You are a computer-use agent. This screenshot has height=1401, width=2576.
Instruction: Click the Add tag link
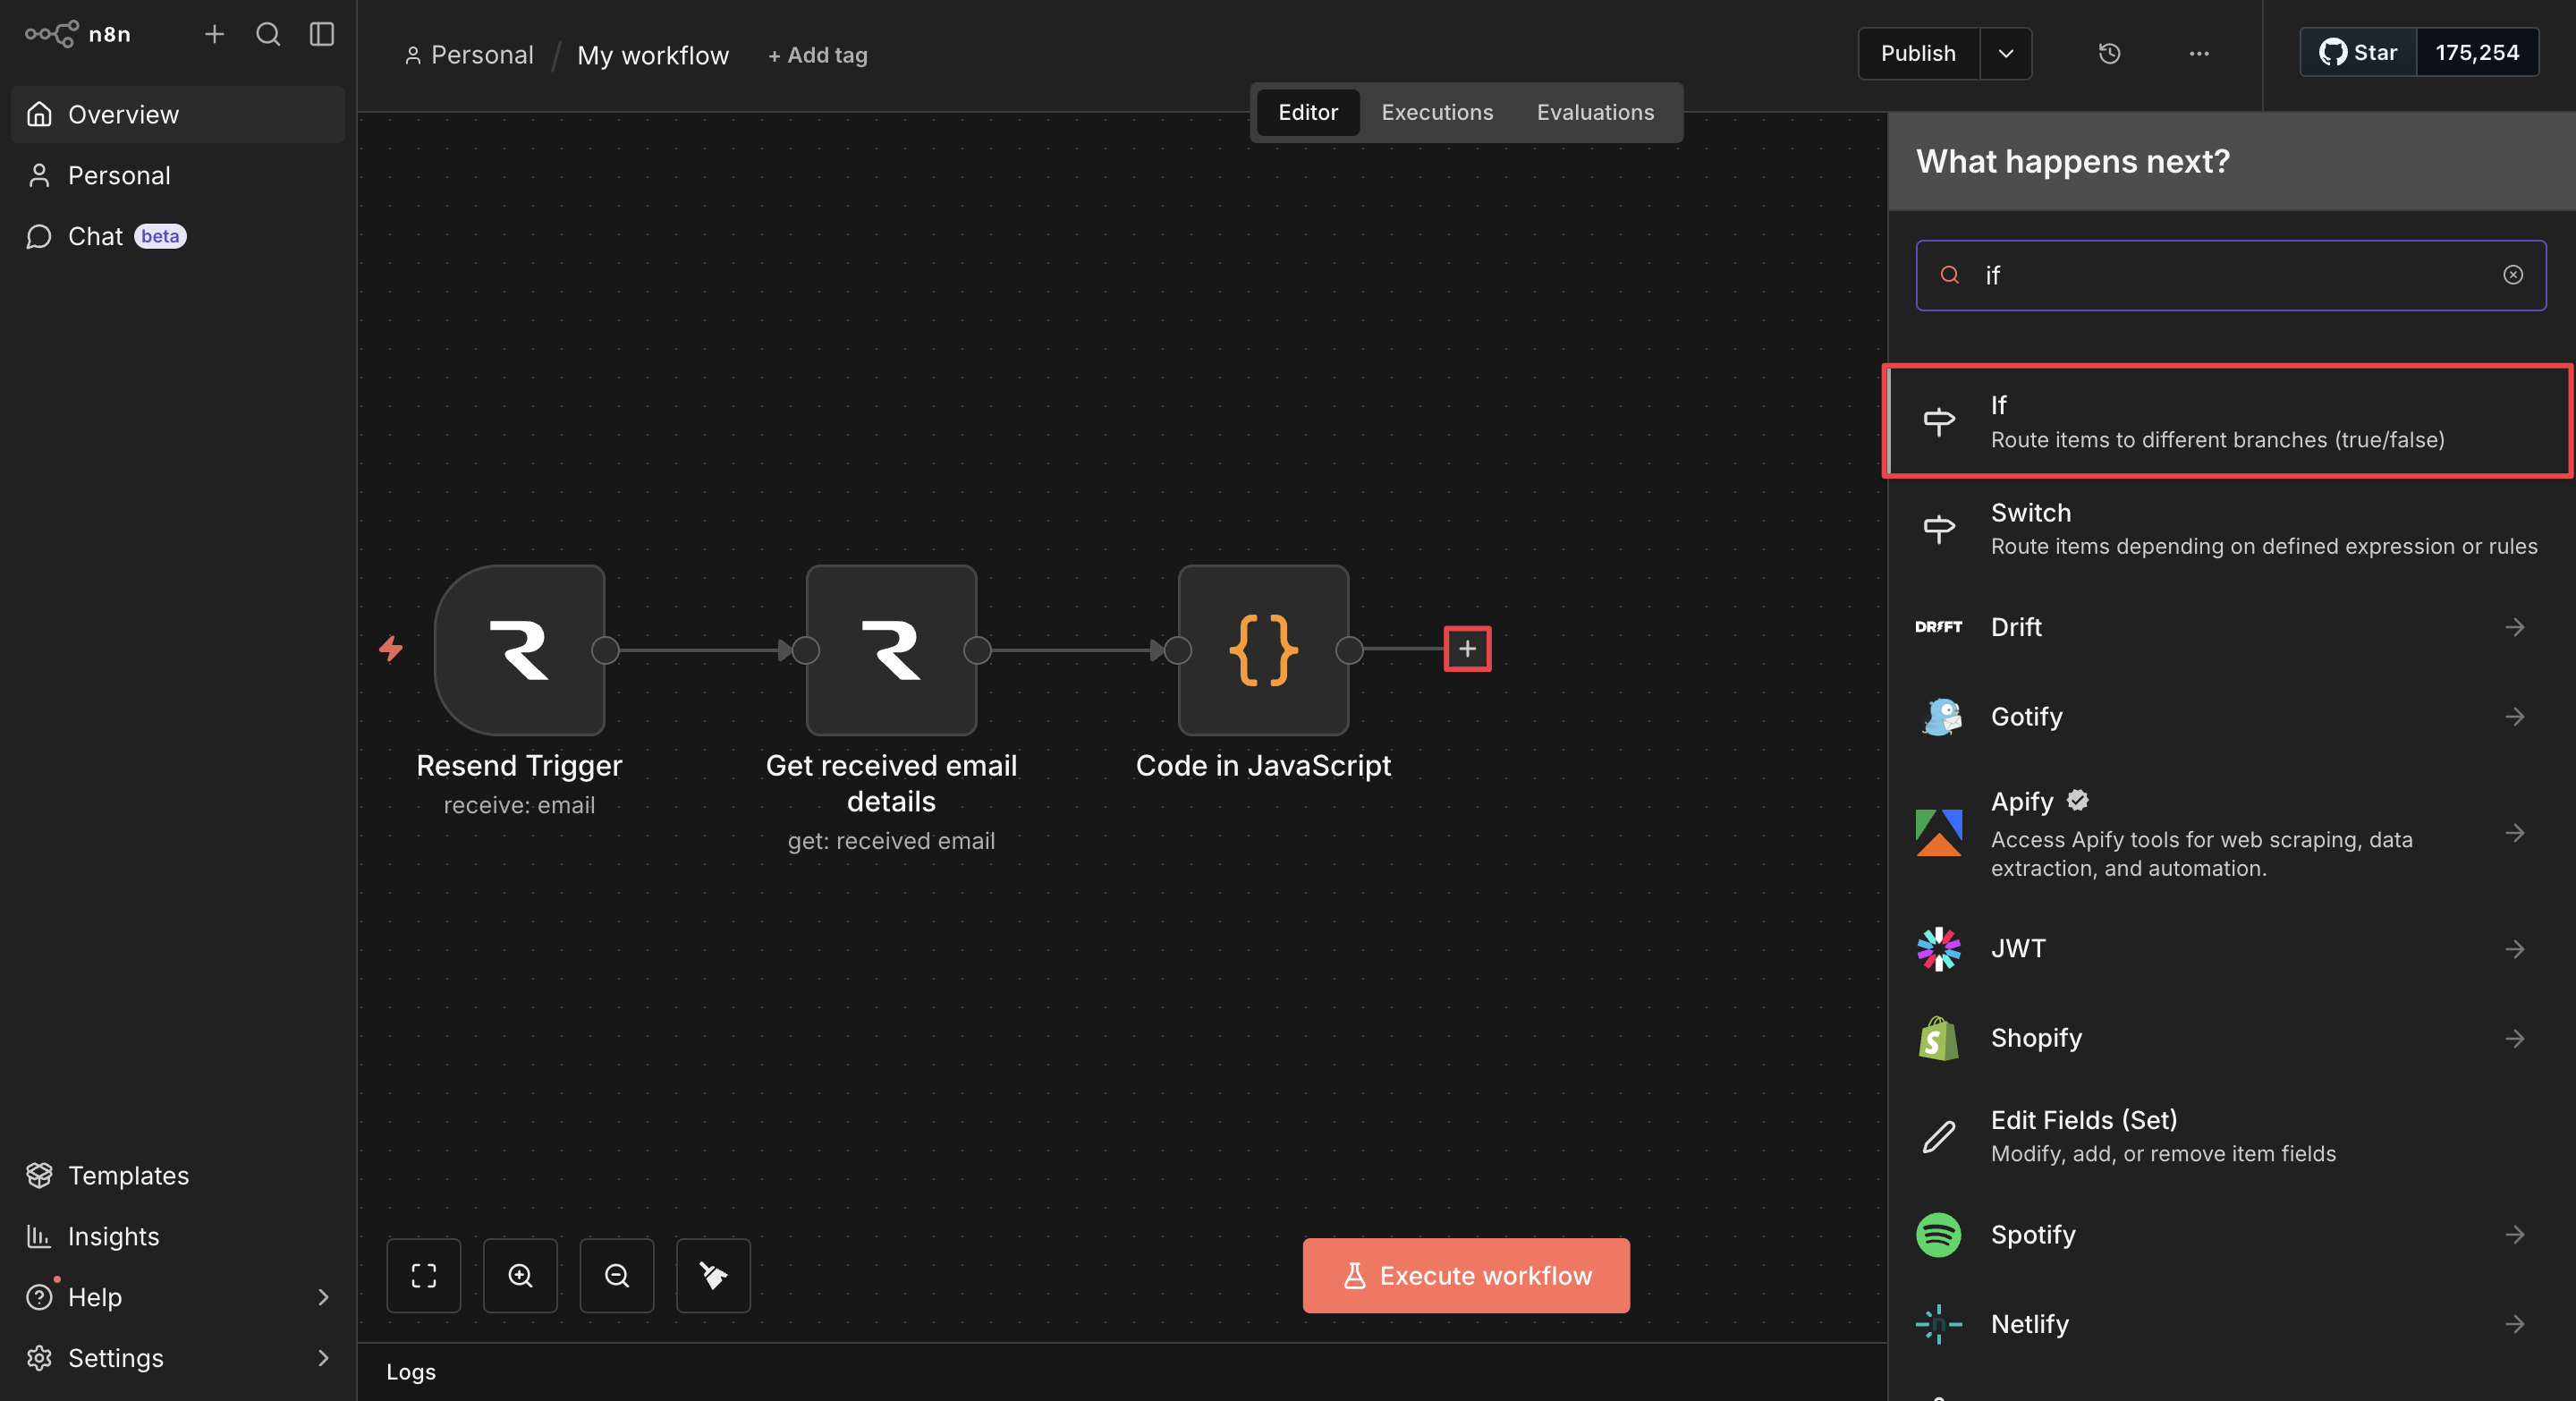pos(817,55)
